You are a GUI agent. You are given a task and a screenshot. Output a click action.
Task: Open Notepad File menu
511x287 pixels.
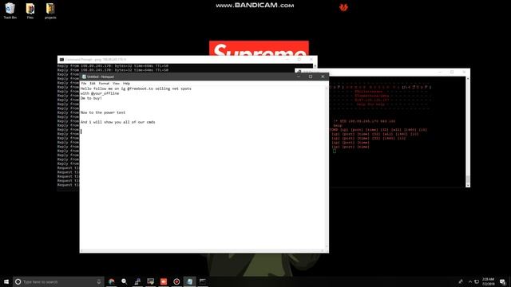84,84
